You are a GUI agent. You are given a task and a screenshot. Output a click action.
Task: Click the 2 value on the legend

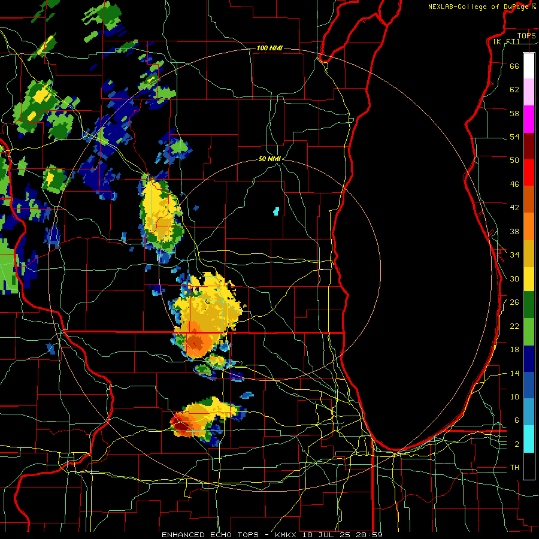point(517,444)
